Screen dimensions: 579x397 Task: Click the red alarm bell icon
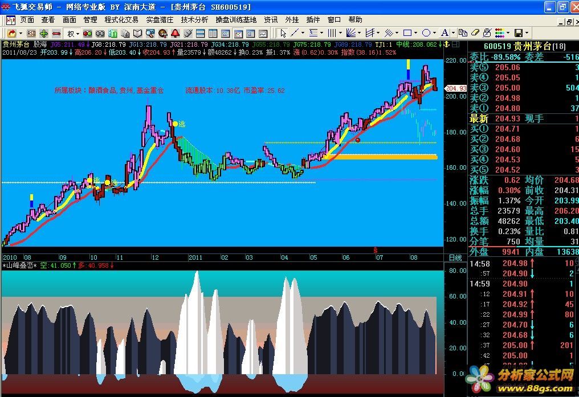tap(175, 33)
